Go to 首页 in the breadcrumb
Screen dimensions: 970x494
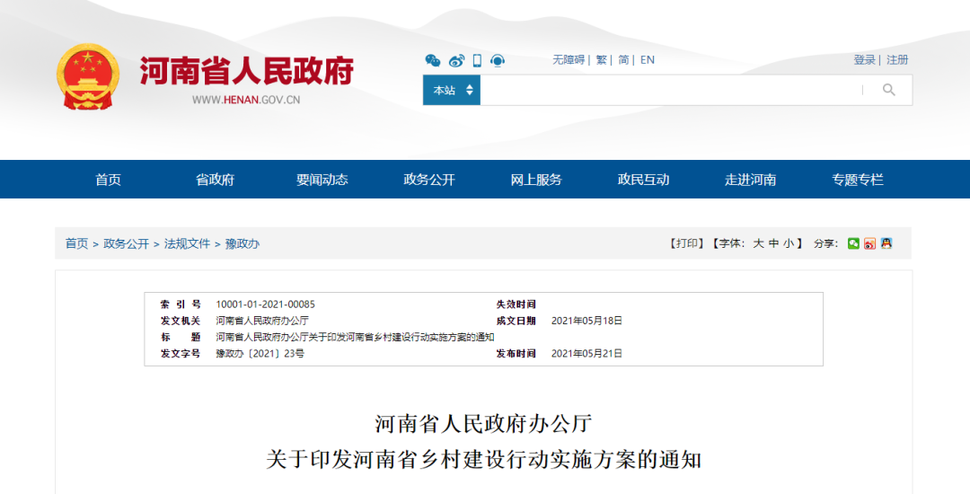(x=76, y=243)
